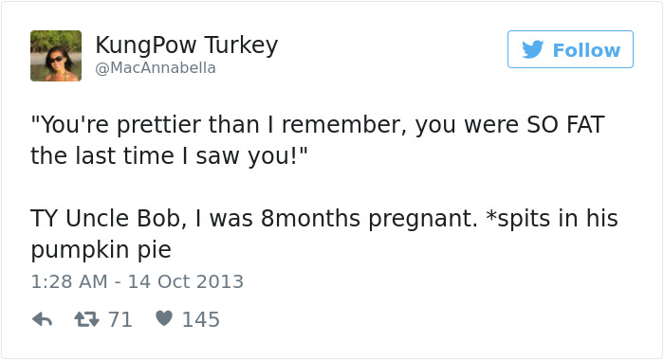Click the 14 Oct 2013 date text
The width and height of the screenshot is (664, 360).
coord(186,281)
